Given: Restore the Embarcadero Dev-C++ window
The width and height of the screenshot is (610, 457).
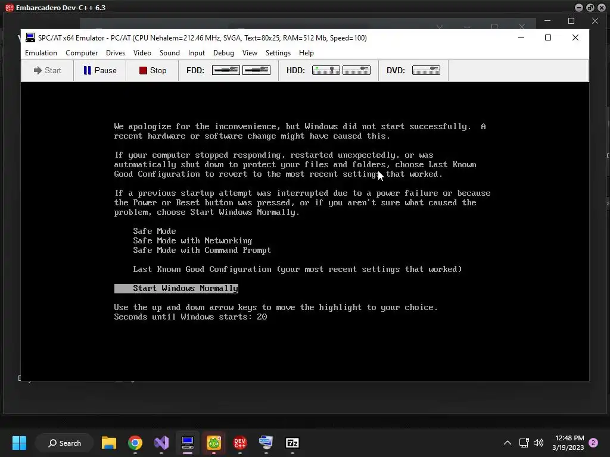Looking at the screenshot, I should [x=590, y=7].
